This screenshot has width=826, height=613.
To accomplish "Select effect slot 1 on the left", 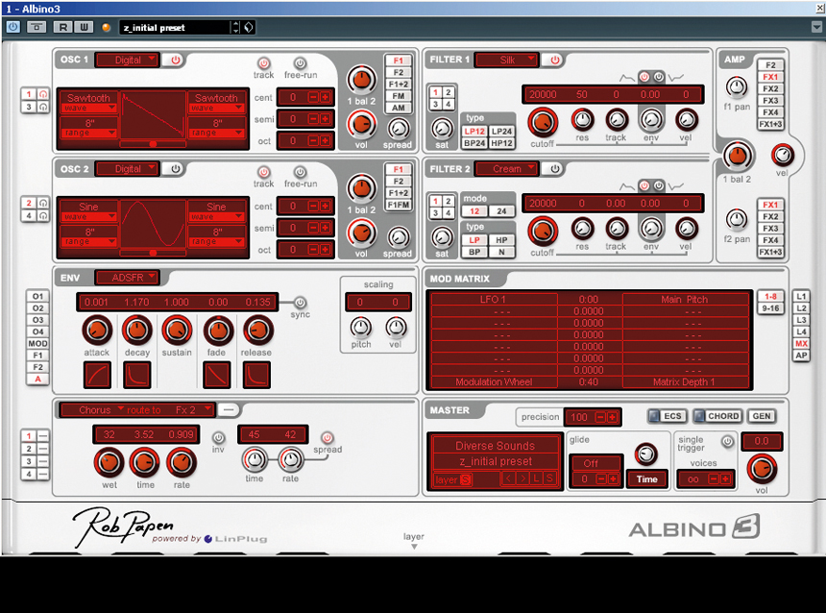I will coord(29,436).
